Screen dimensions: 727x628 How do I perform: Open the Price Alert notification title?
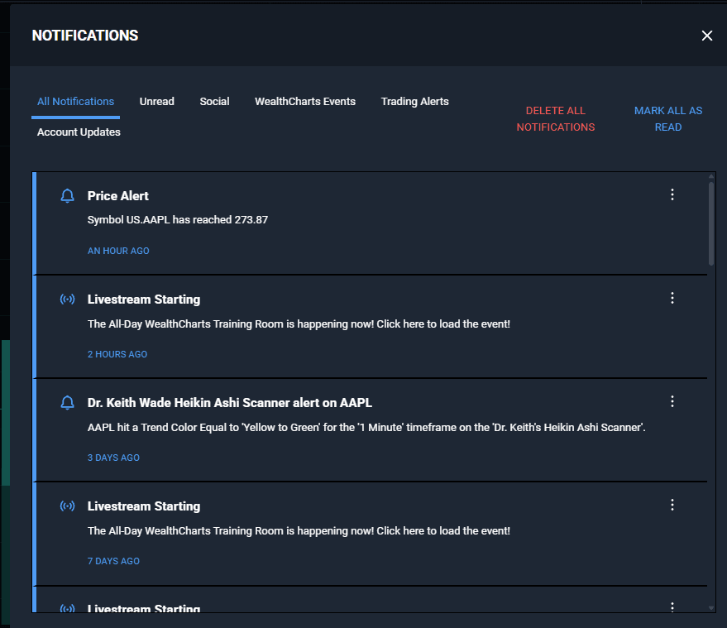point(117,196)
